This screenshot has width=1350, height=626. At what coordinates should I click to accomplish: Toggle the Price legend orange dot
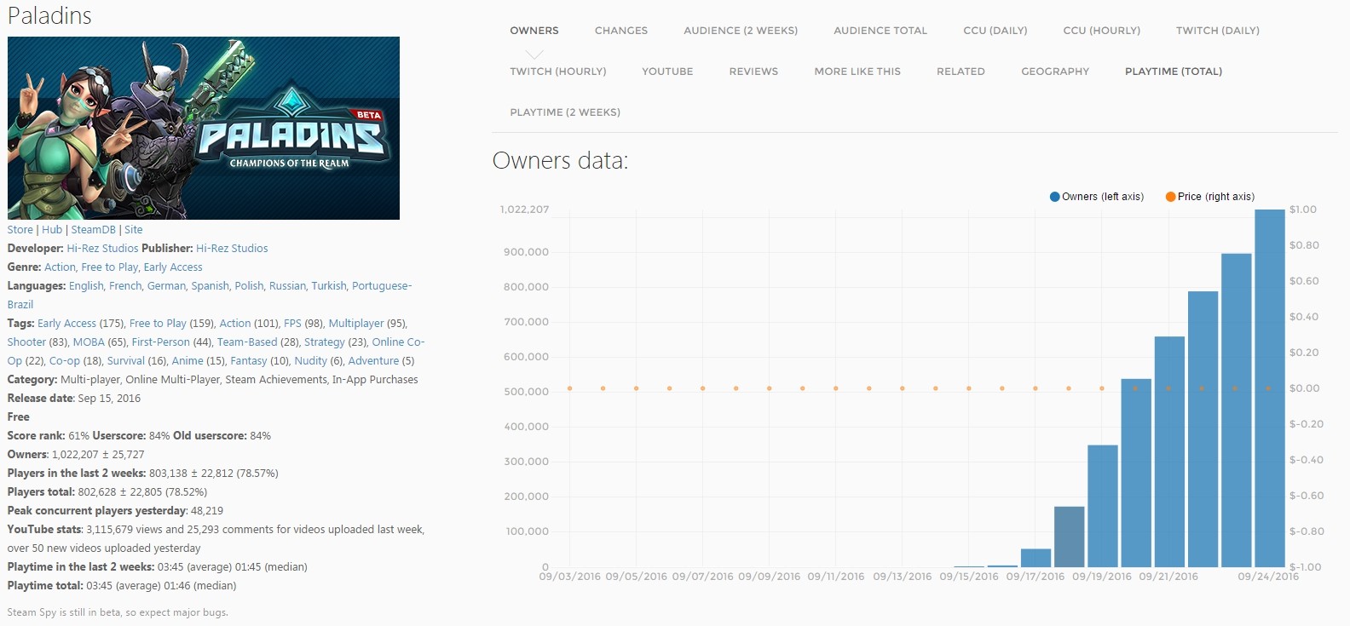coord(1171,197)
